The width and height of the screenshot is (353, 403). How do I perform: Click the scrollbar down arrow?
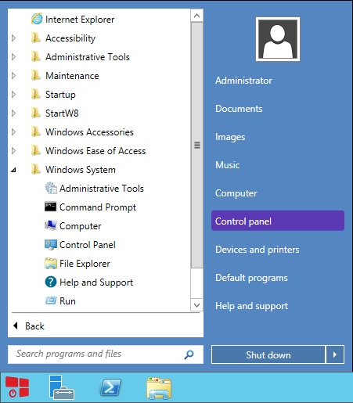pos(197,305)
